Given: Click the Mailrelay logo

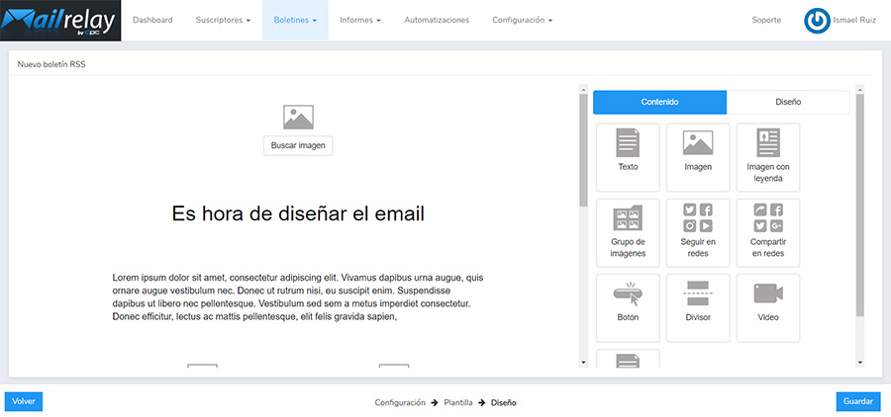Looking at the screenshot, I should pos(60,21).
